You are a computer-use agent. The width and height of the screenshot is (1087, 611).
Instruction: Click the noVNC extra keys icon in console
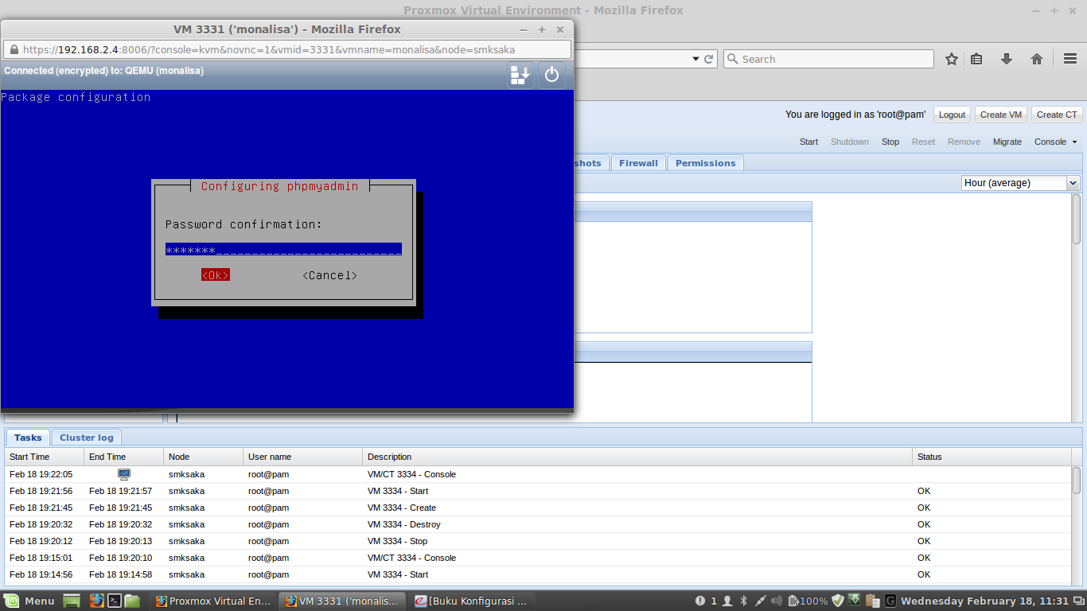point(520,76)
